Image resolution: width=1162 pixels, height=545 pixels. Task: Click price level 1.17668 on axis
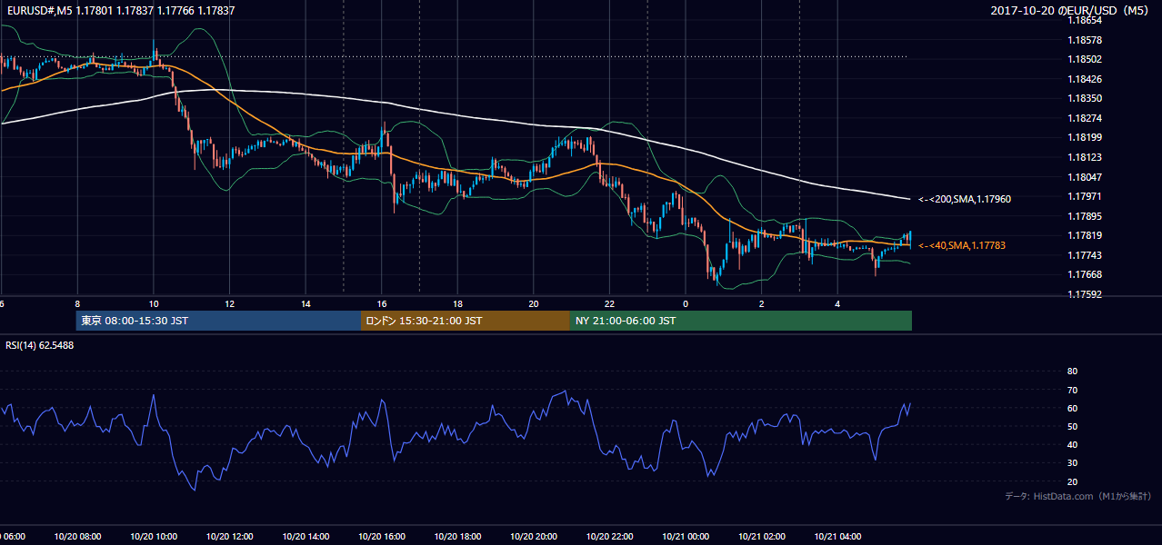coord(1084,275)
